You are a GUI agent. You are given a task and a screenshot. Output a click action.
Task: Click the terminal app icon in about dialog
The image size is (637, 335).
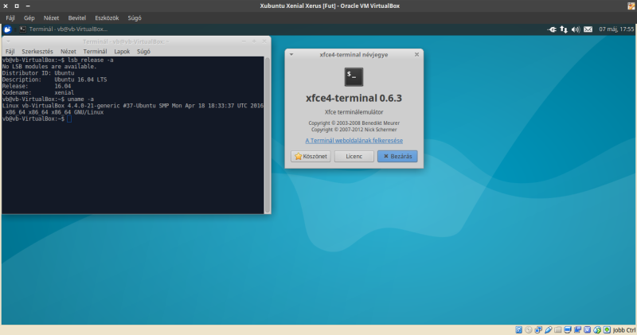(x=354, y=76)
